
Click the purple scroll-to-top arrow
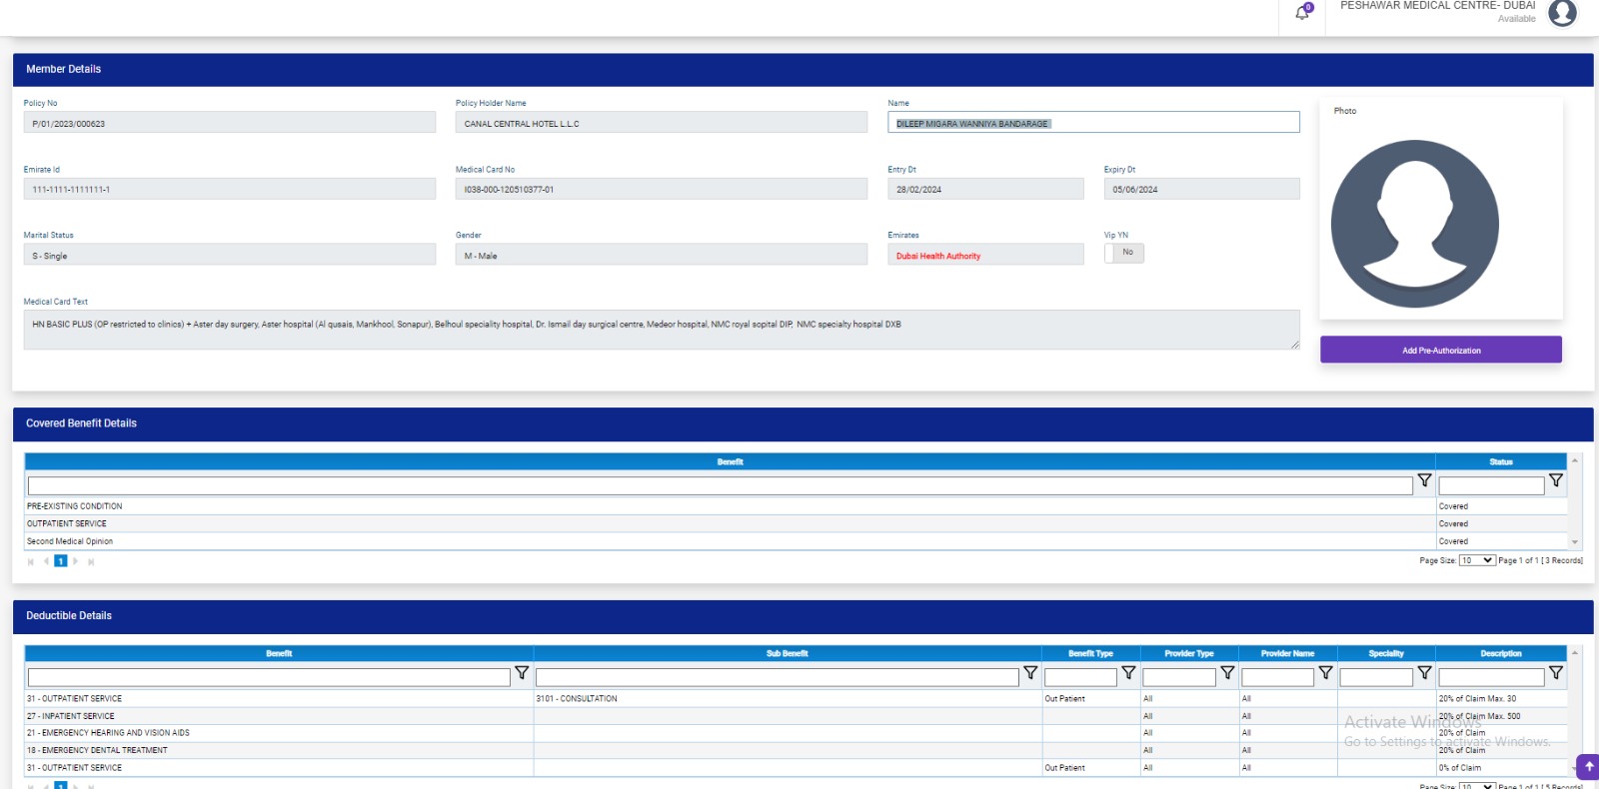tap(1588, 767)
